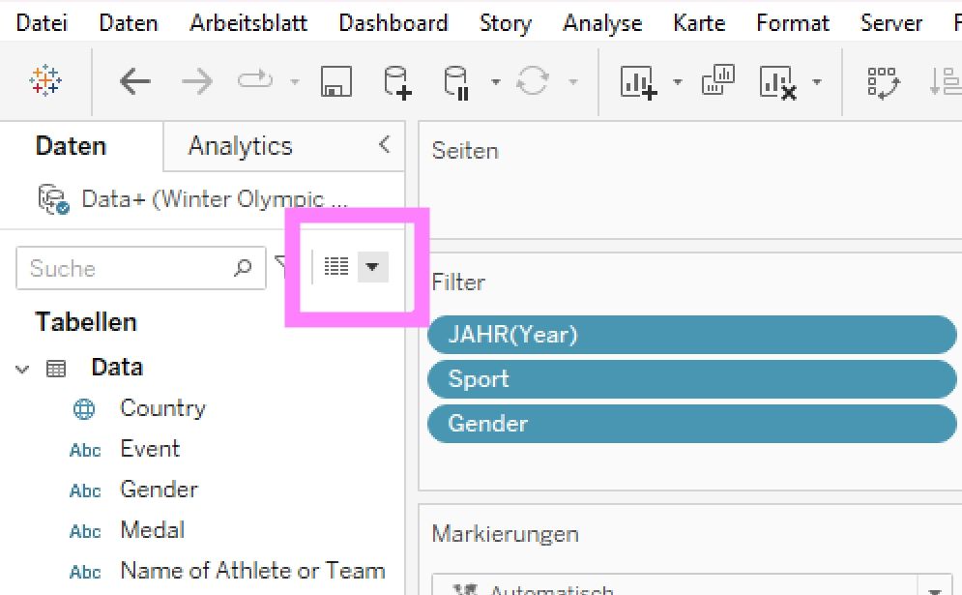The height and width of the screenshot is (595, 962).
Task: Open the dropdown arrow beside the view data icon
Action: pos(372,266)
